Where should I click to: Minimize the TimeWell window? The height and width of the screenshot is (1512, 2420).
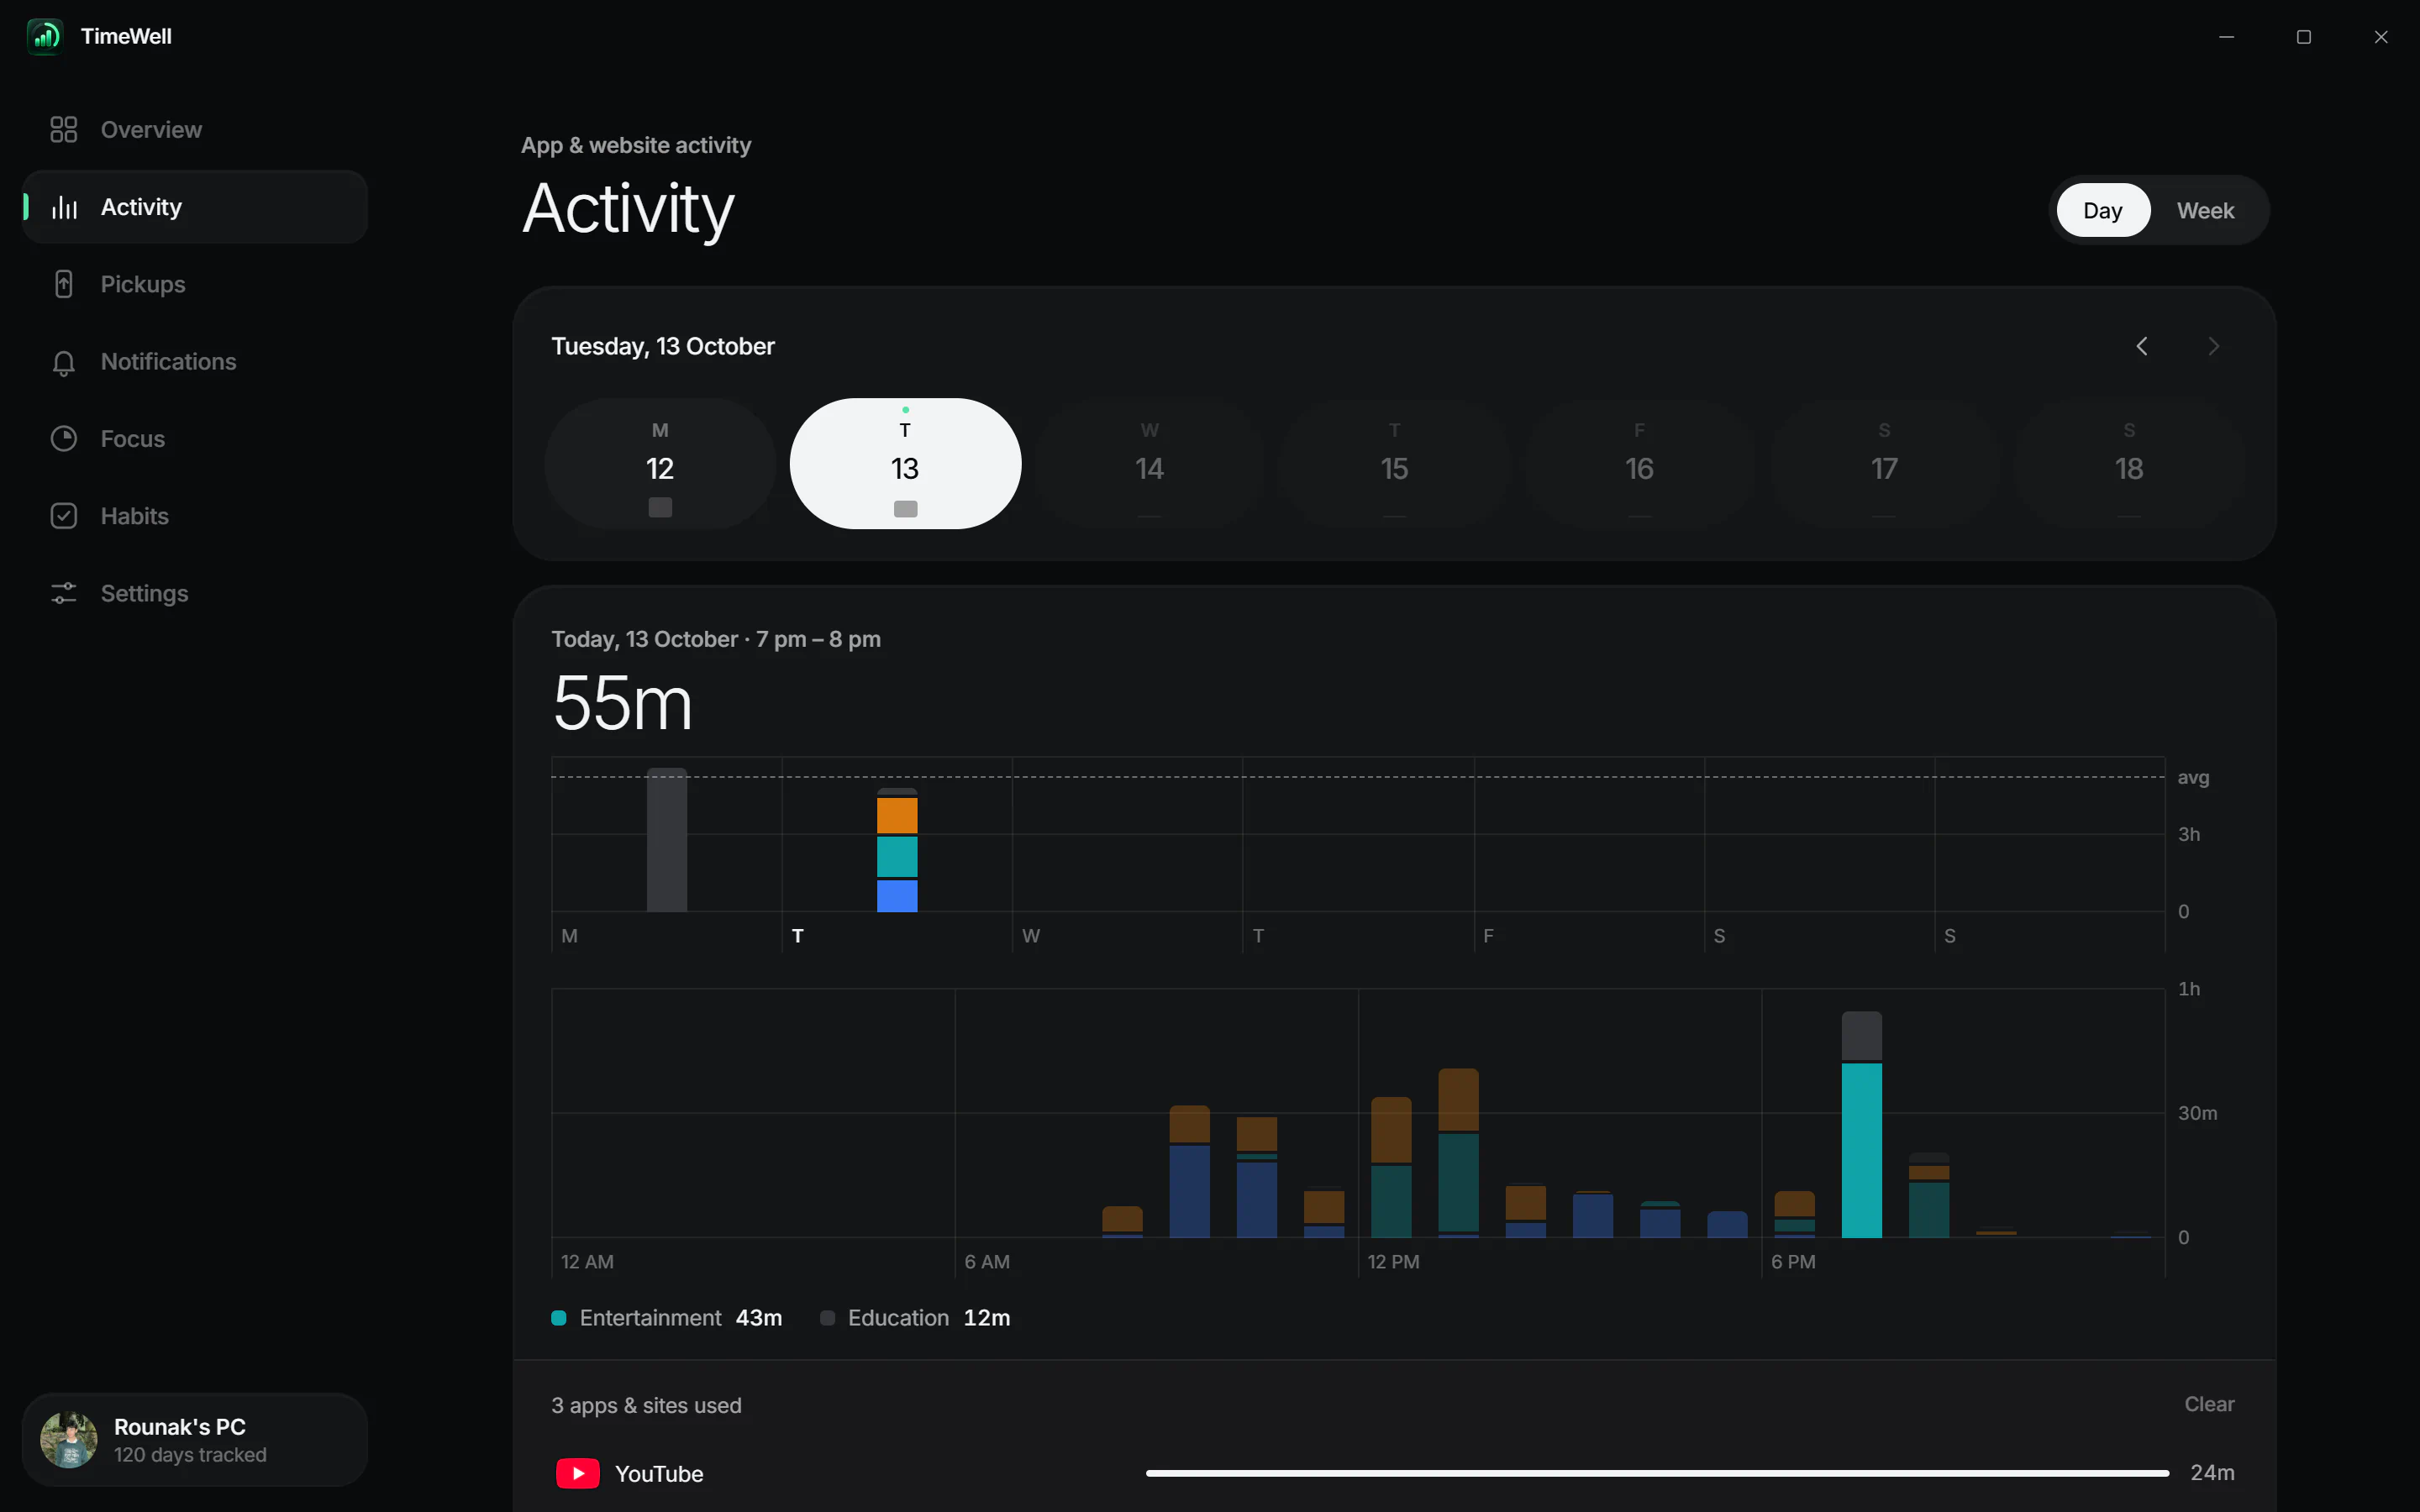pyautogui.click(x=2227, y=37)
